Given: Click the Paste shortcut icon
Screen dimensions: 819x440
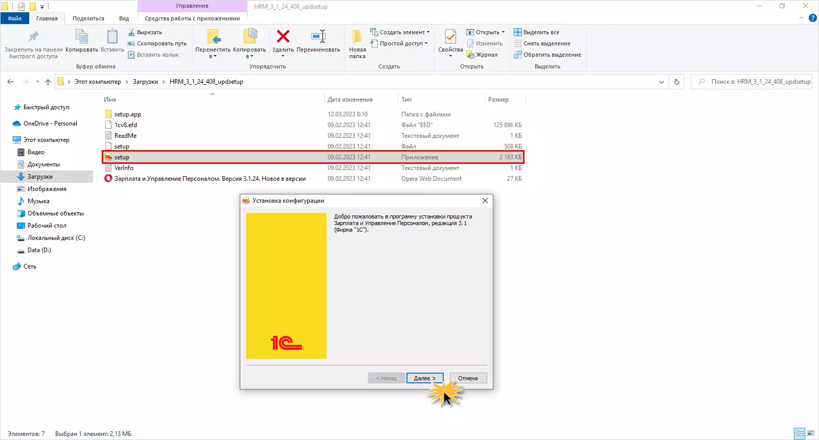Looking at the screenshot, I should pyautogui.click(x=131, y=55).
